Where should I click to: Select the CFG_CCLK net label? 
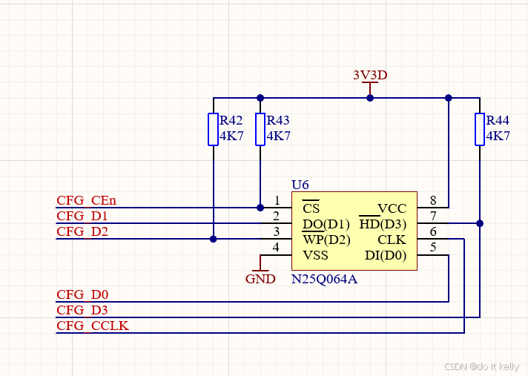[93, 326]
